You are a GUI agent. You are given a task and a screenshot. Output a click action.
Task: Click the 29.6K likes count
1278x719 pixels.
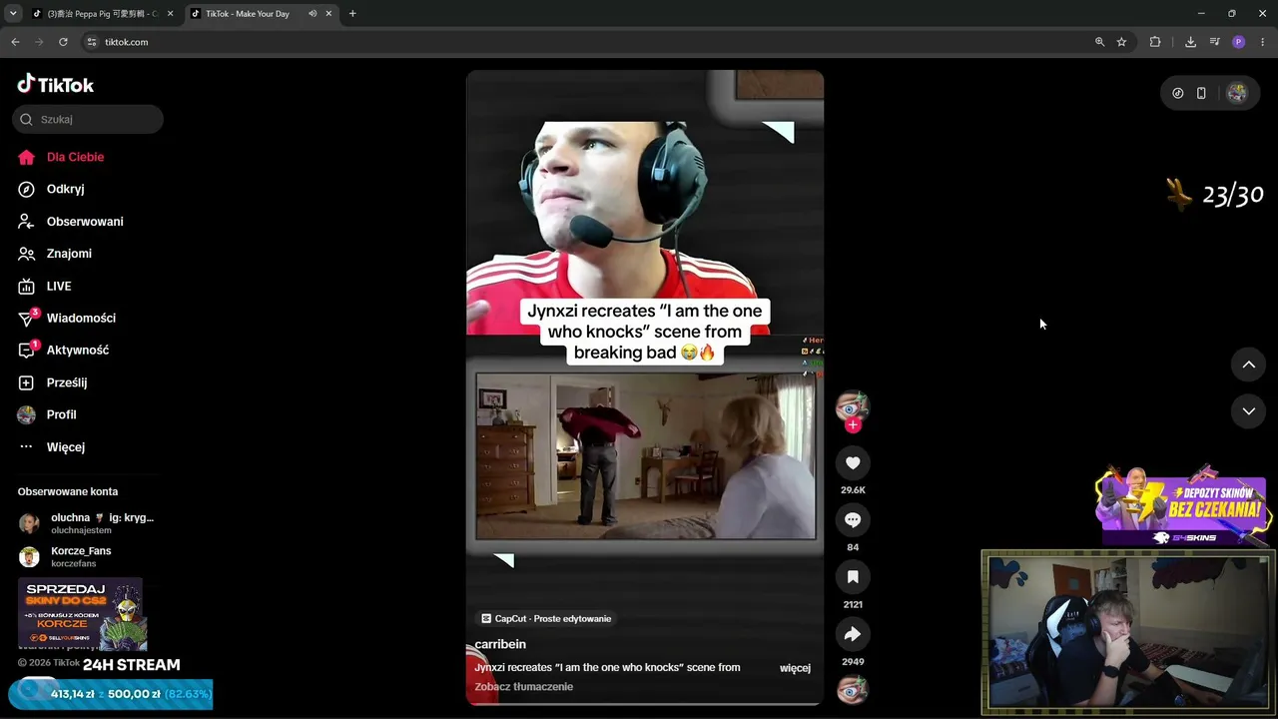coord(853,490)
